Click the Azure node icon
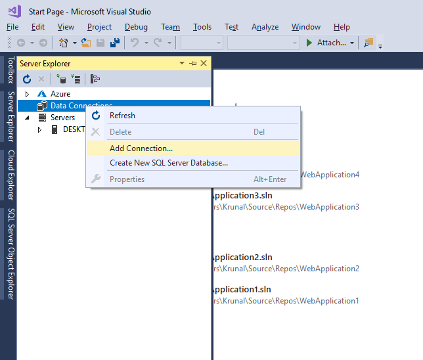This screenshot has height=360, width=423. 42,94
